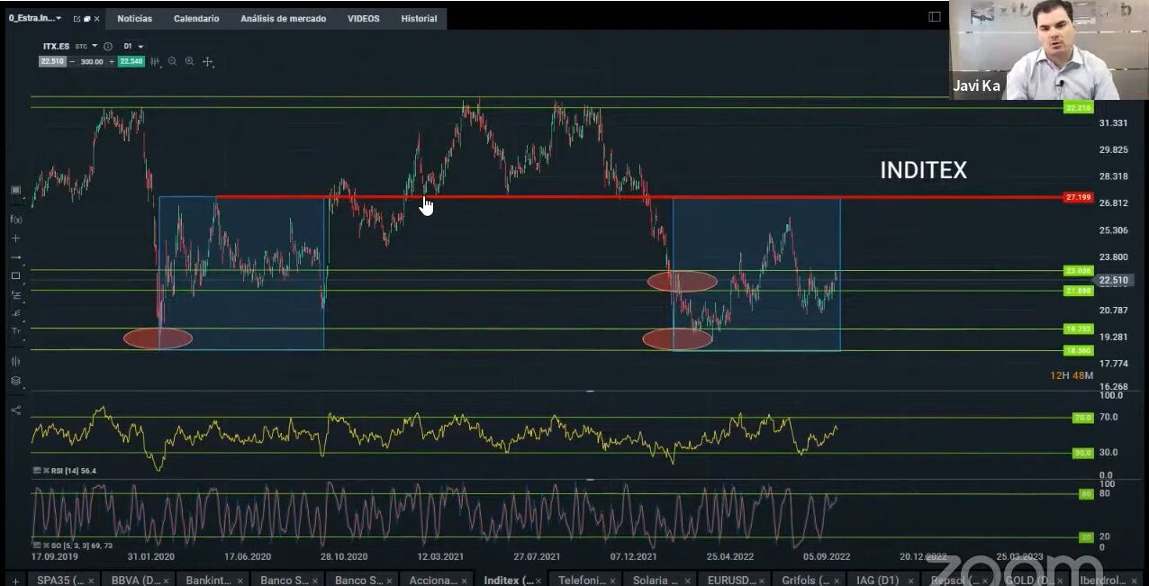Click the share chart icon

15,410
